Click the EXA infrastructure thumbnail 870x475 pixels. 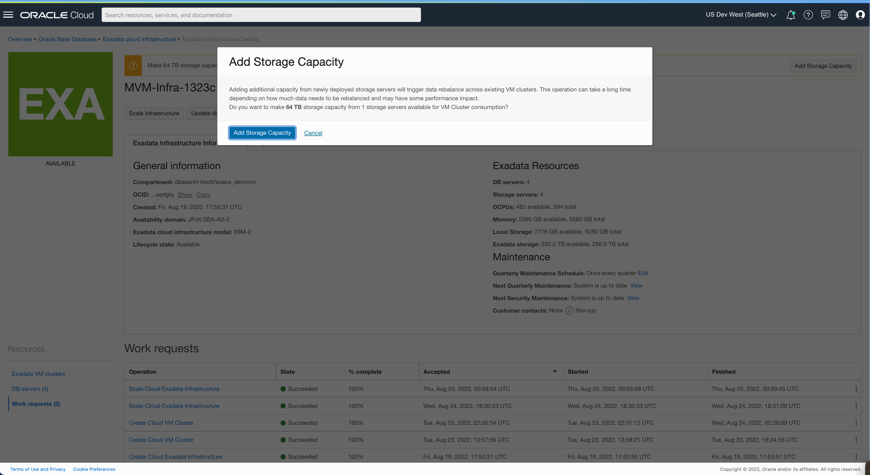tap(60, 104)
